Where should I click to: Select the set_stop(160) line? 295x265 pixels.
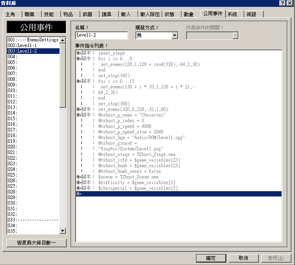(x=179, y=76)
